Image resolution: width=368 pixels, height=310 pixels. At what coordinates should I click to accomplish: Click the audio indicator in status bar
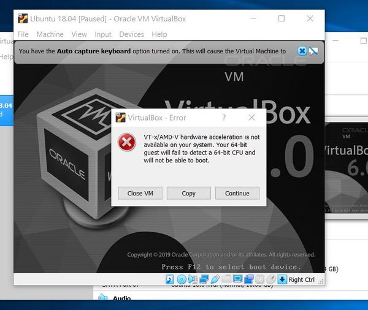pos(193,279)
